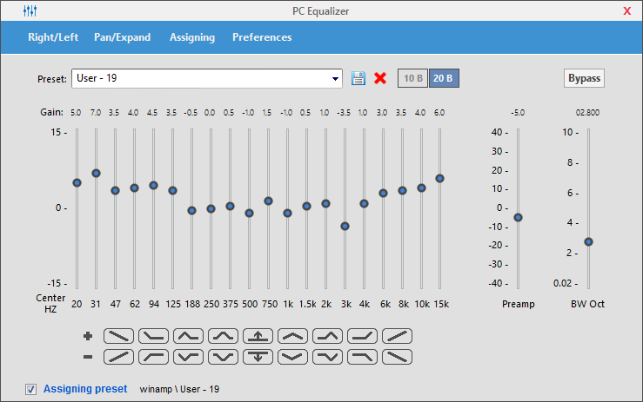The height and width of the screenshot is (402, 643).
Task: Open the Right/Left menu
Action: point(52,37)
